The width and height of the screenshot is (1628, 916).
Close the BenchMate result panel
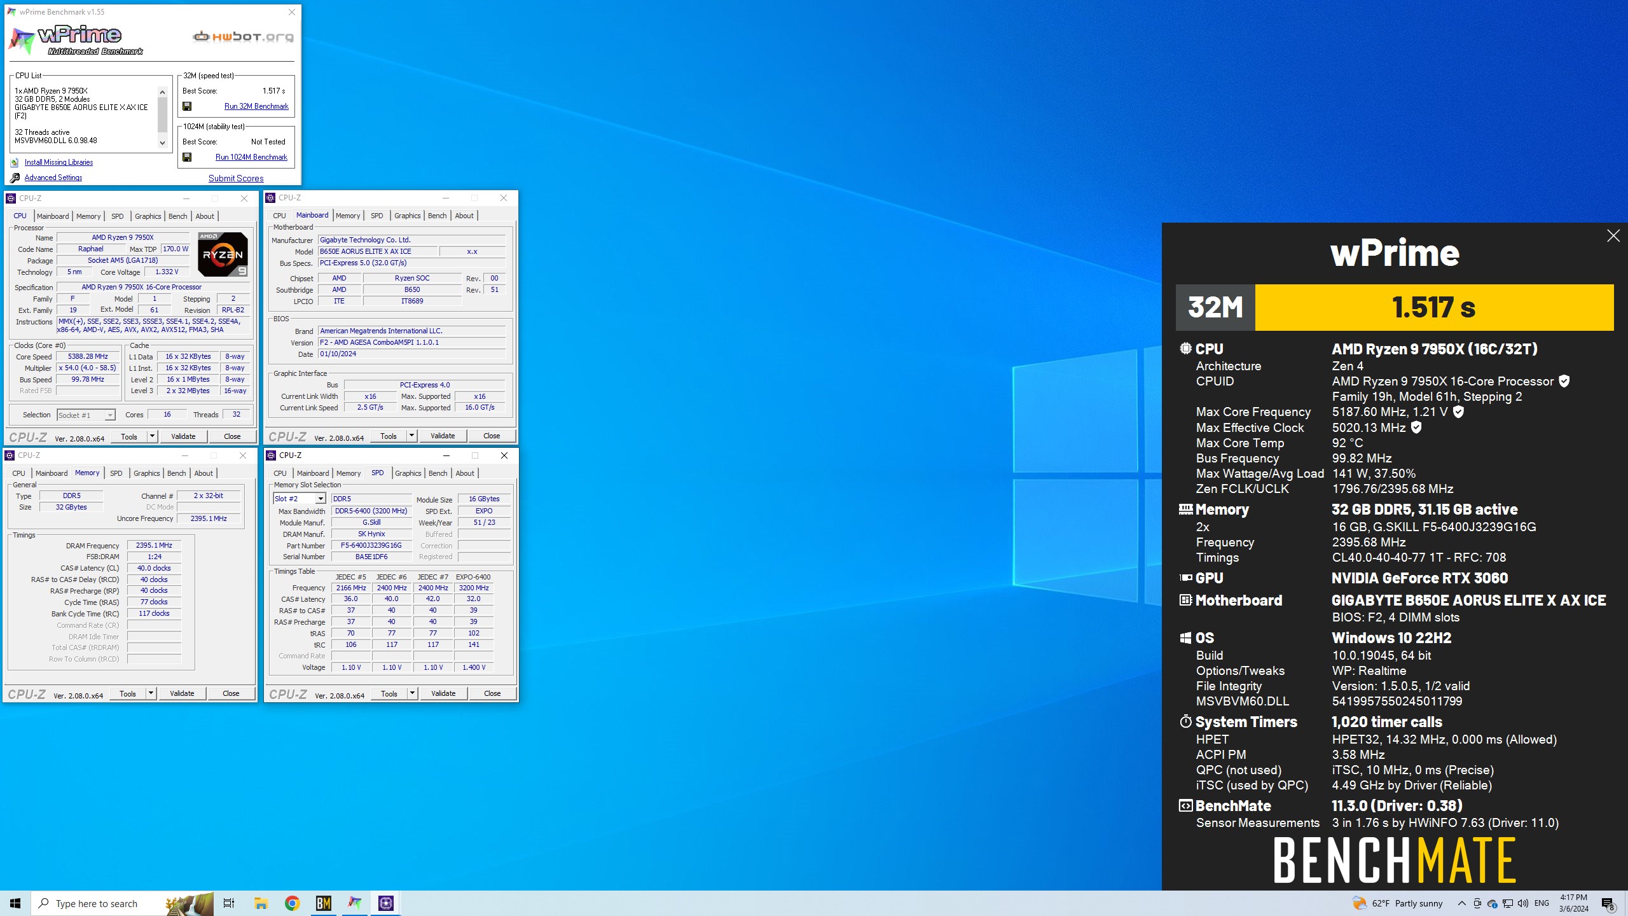coord(1613,236)
